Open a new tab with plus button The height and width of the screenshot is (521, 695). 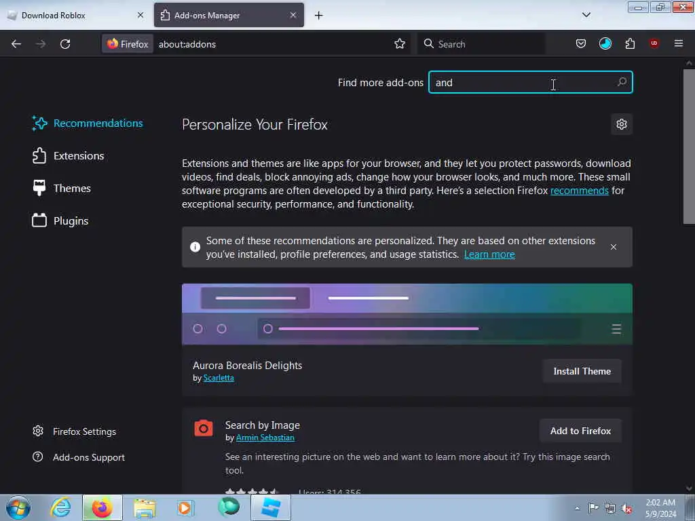tap(319, 16)
